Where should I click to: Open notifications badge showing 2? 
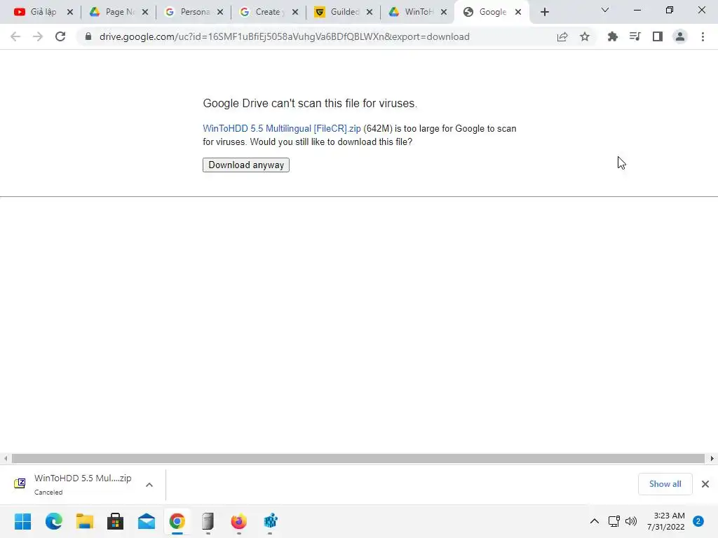(698, 521)
